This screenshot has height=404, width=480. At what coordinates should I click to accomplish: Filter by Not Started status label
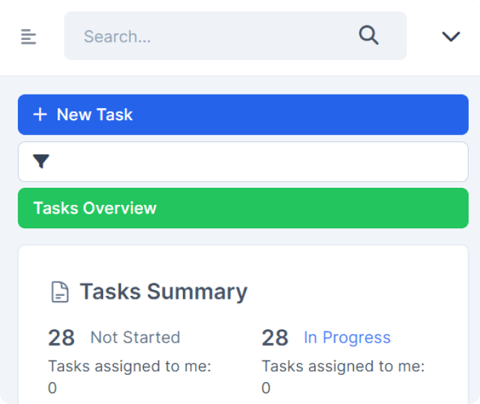tap(135, 337)
